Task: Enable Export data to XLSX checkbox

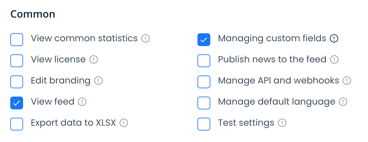Action: (x=17, y=124)
